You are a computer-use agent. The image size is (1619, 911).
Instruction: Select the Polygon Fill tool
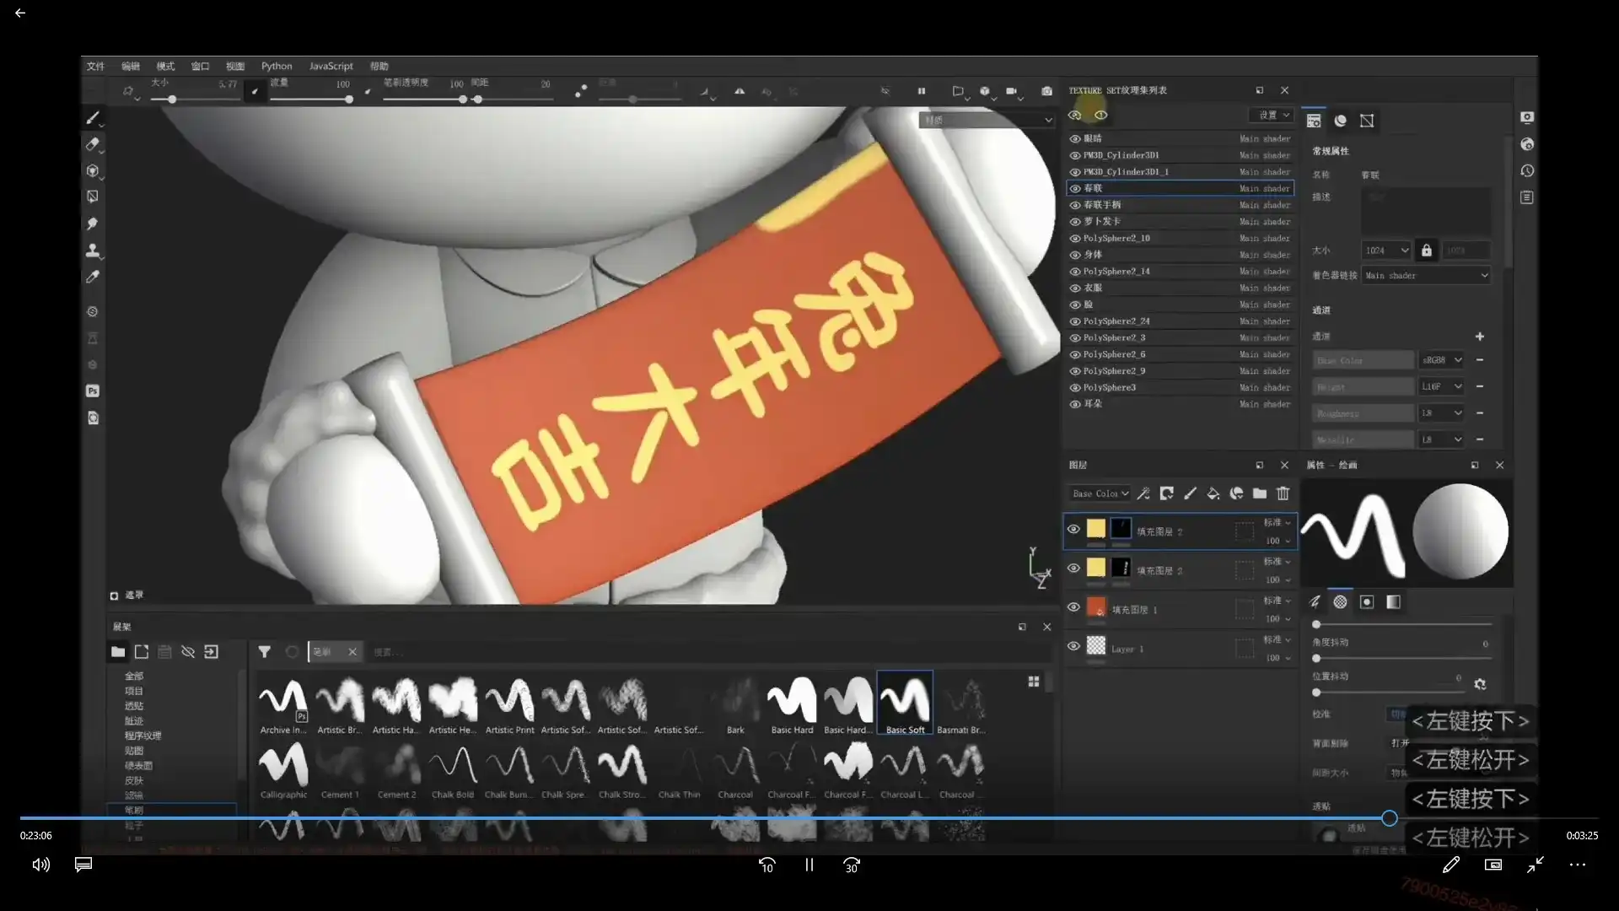[x=93, y=197]
